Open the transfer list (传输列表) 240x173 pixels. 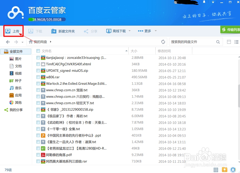(x=230, y=29)
